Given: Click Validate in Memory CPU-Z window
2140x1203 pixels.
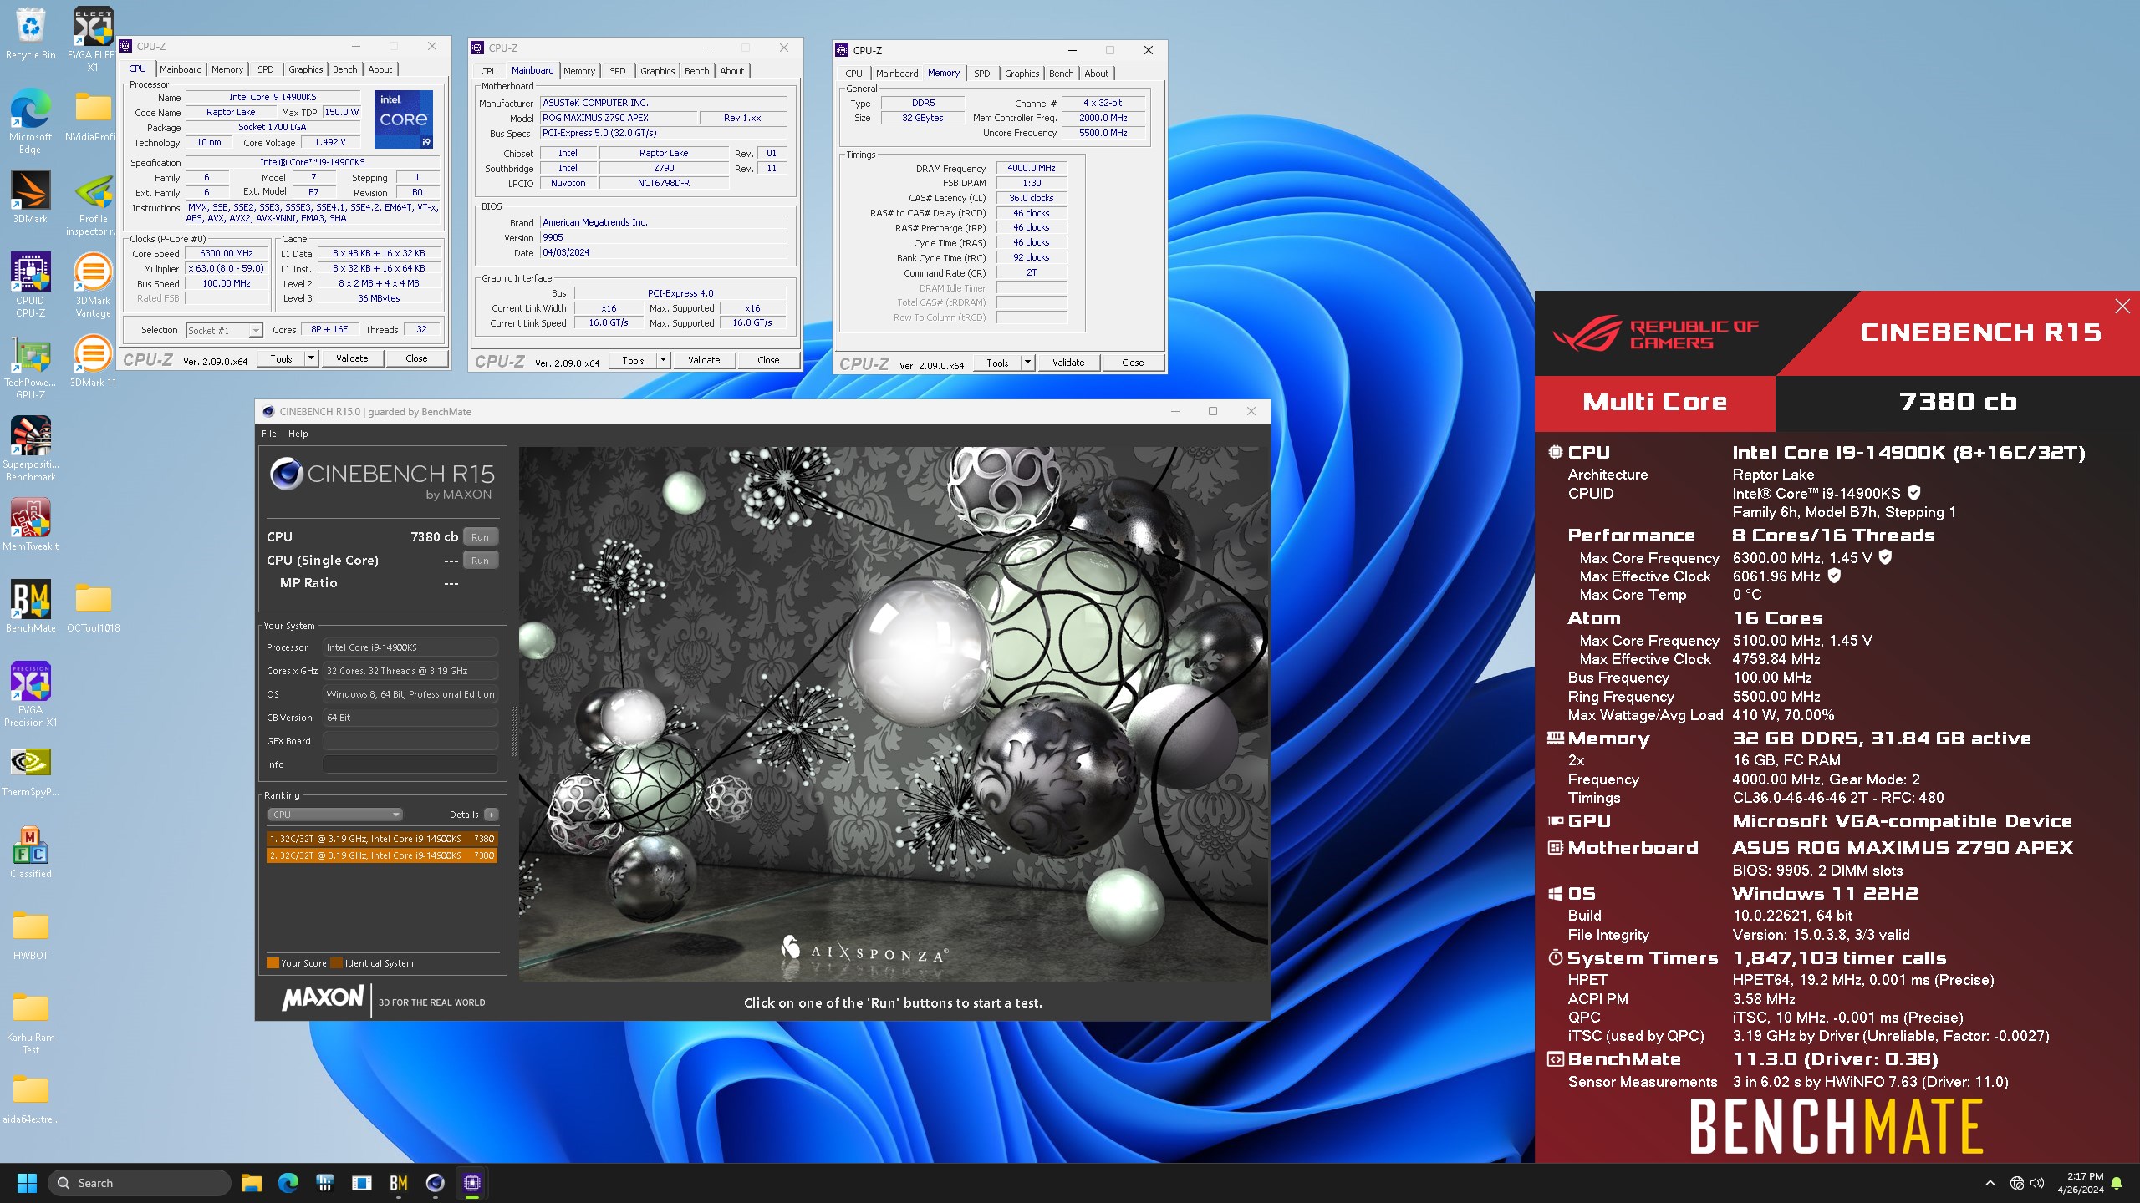Looking at the screenshot, I should tap(1068, 363).
